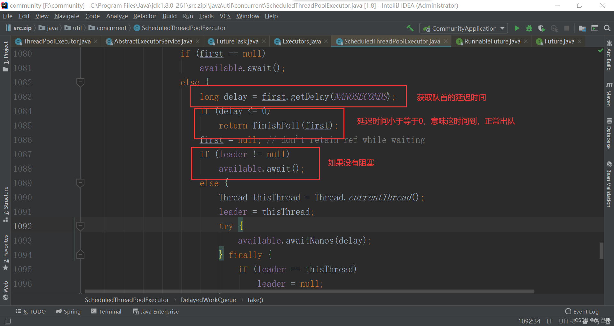Open the Analyze menu
614x326 pixels.
[x=117, y=16]
